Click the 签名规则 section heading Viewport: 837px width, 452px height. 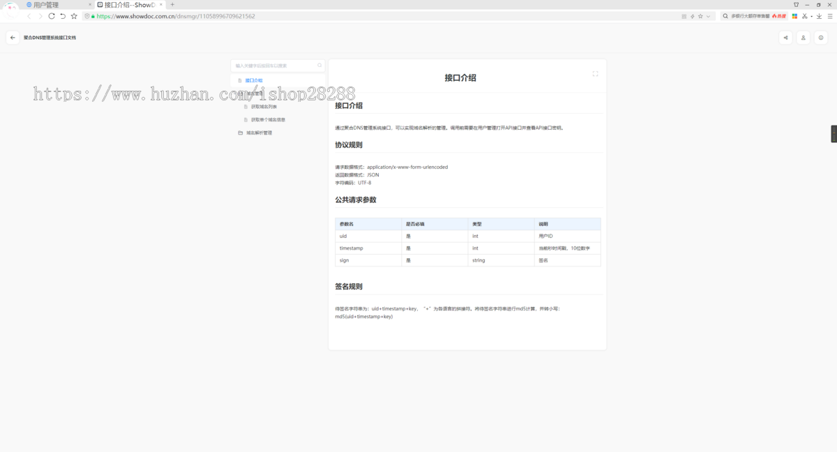349,287
